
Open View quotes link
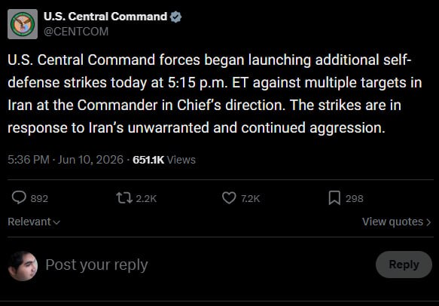tap(396, 222)
